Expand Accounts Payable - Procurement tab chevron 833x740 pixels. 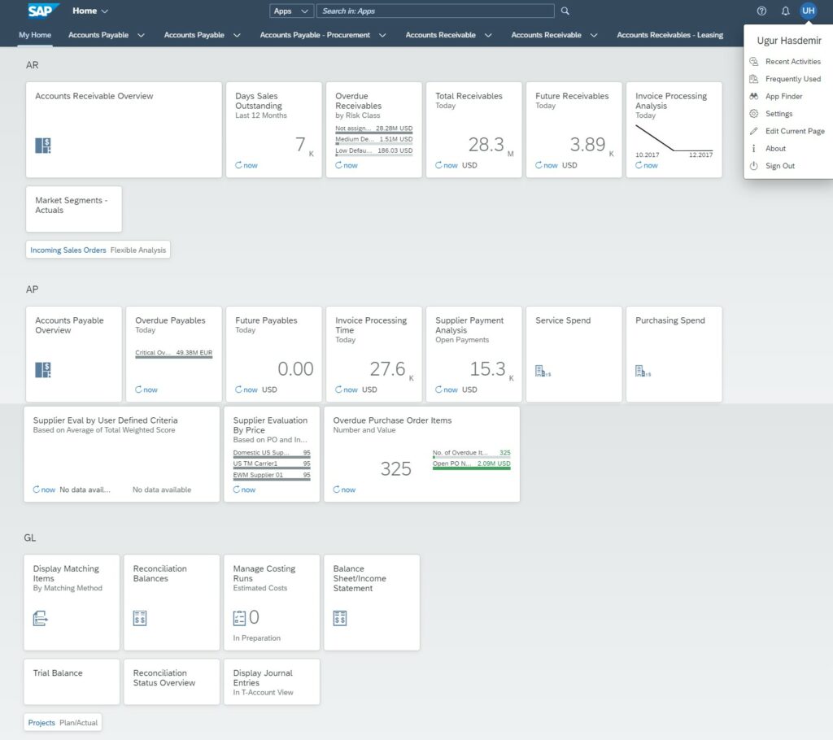pyautogui.click(x=386, y=35)
